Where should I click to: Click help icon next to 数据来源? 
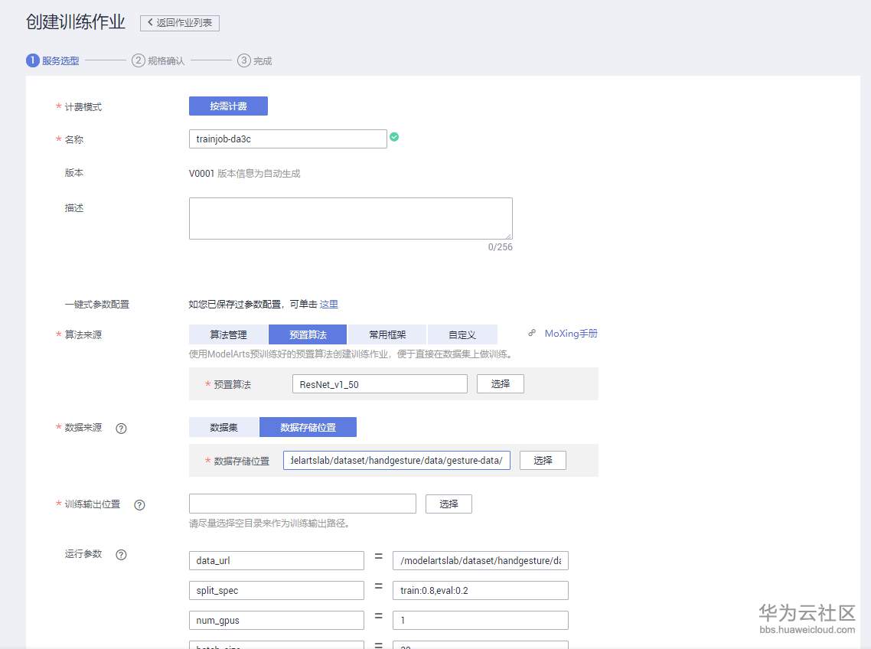pyautogui.click(x=121, y=429)
